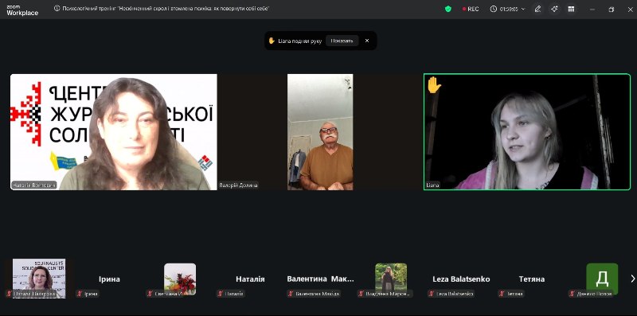Select the Центр журналістської солідарності video tile

pos(114,131)
